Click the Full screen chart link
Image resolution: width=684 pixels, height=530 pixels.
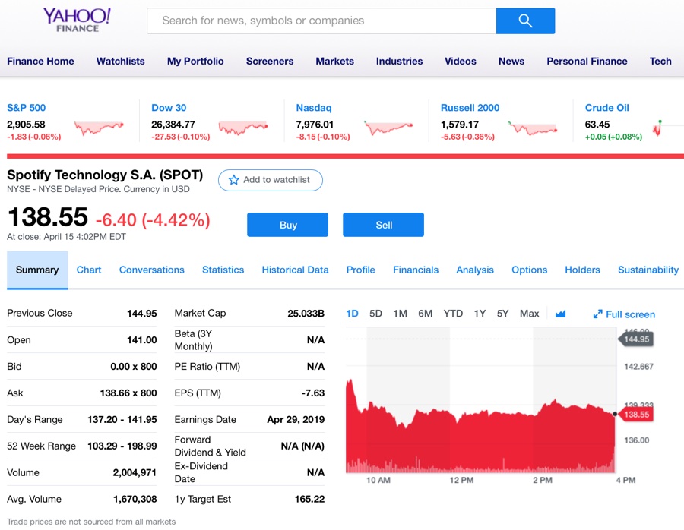click(x=624, y=314)
